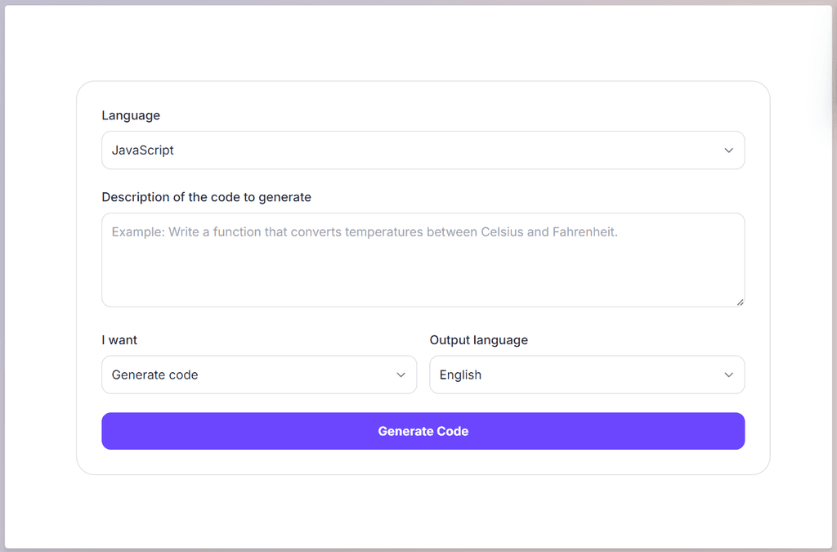This screenshot has height=552, width=837.
Task: Focus the code description text area
Action: pyautogui.click(x=423, y=259)
